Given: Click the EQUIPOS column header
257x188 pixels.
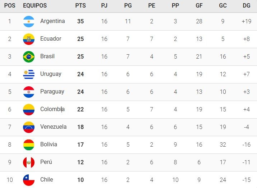Looking at the screenshot, I should pyautogui.click(x=35, y=6).
